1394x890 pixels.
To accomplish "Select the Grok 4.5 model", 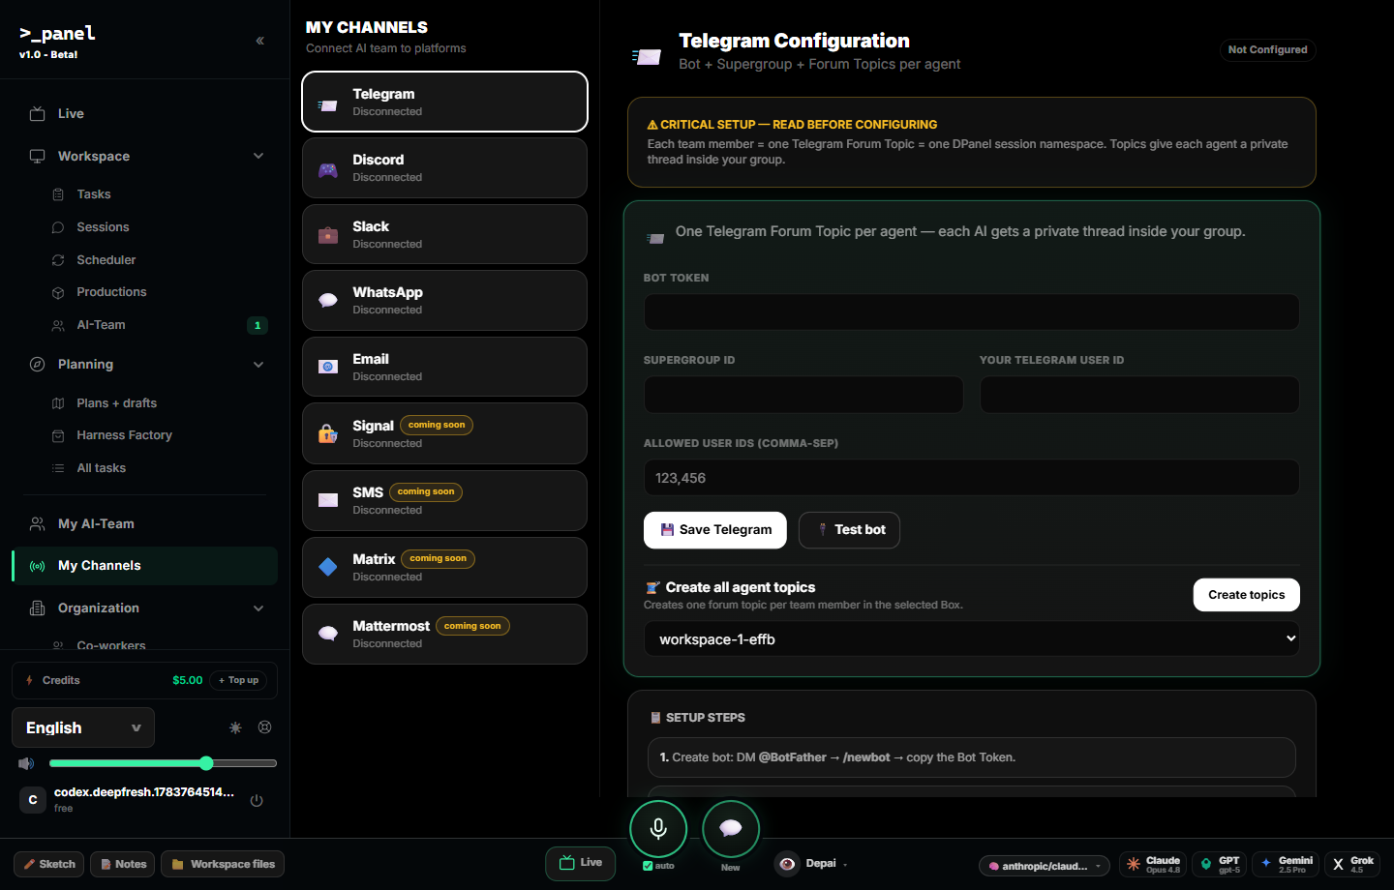I will pyautogui.click(x=1352, y=864).
